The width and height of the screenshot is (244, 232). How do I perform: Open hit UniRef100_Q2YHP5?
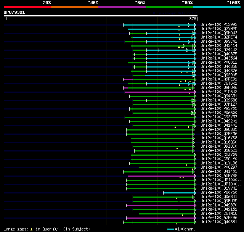[x=219, y=29]
